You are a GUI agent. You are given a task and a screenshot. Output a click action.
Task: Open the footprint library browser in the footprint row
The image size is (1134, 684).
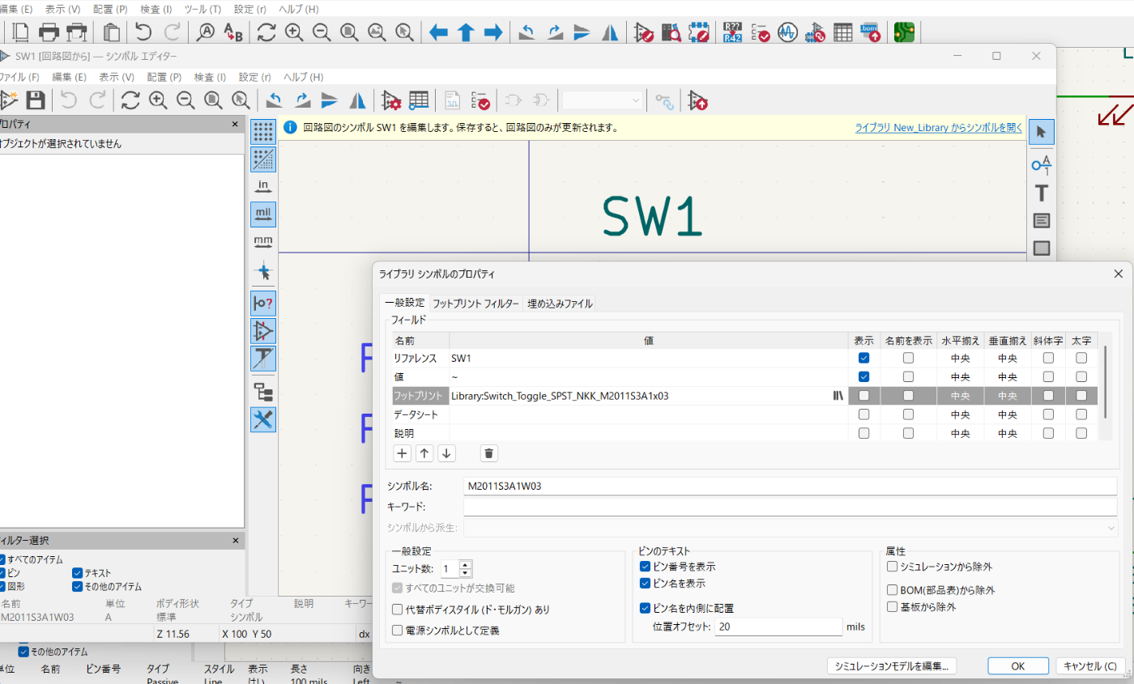(x=838, y=396)
